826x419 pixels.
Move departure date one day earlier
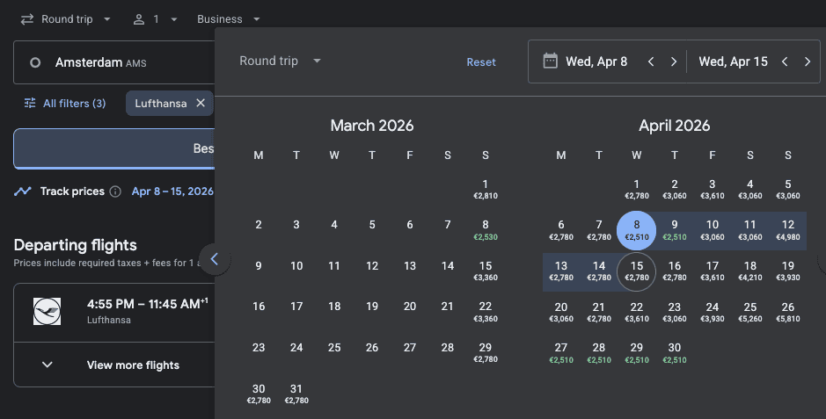(651, 61)
